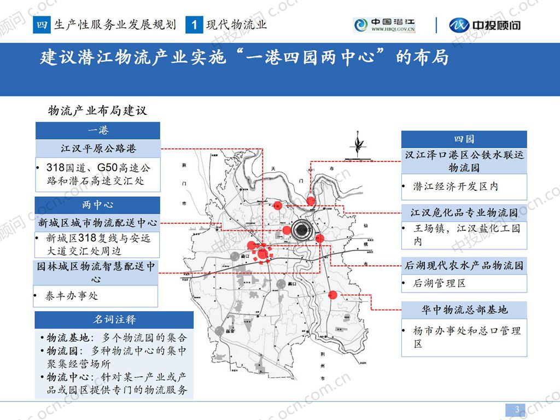Click the large red dot near 渔口
Screen dimensions: 560x420
[264, 253]
